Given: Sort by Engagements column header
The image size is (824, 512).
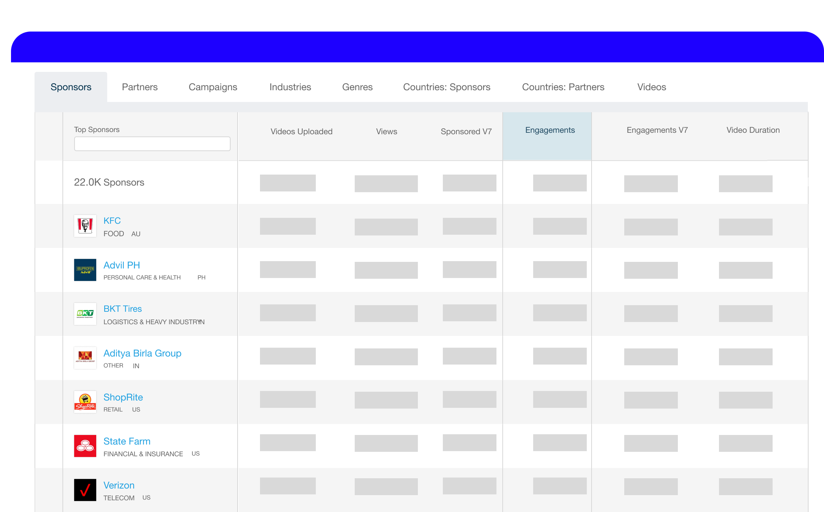Looking at the screenshot, I should pos(550,130).
